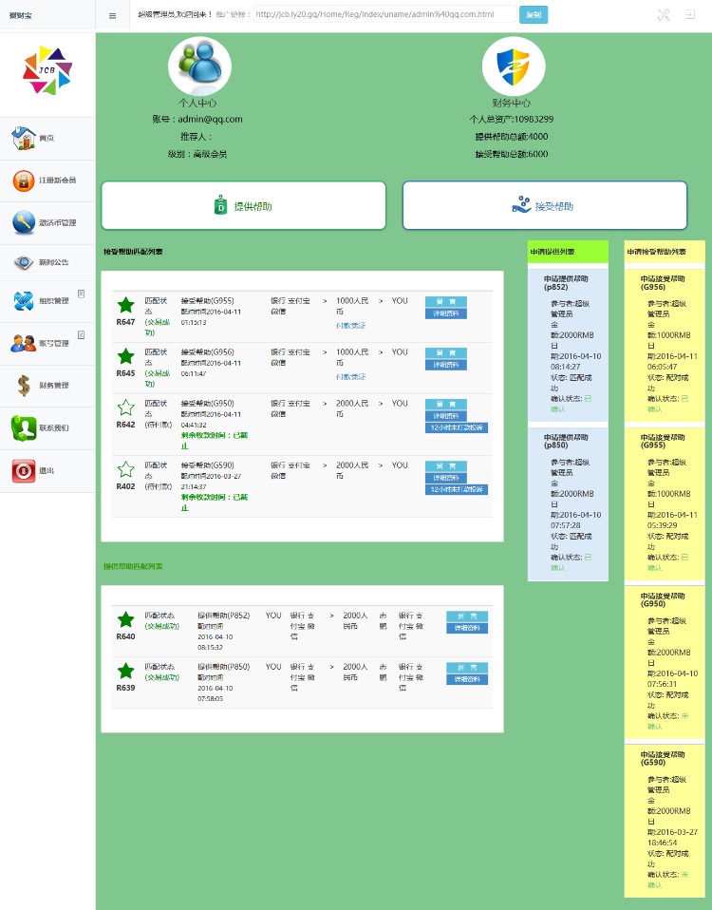Click the personal center avatar icon

(x=199, y=66)
